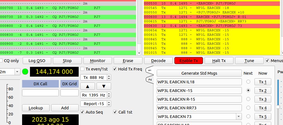Screen dimensions: 283x125
Task: Click Generate Std Msgs button
Action: [199, 73]
